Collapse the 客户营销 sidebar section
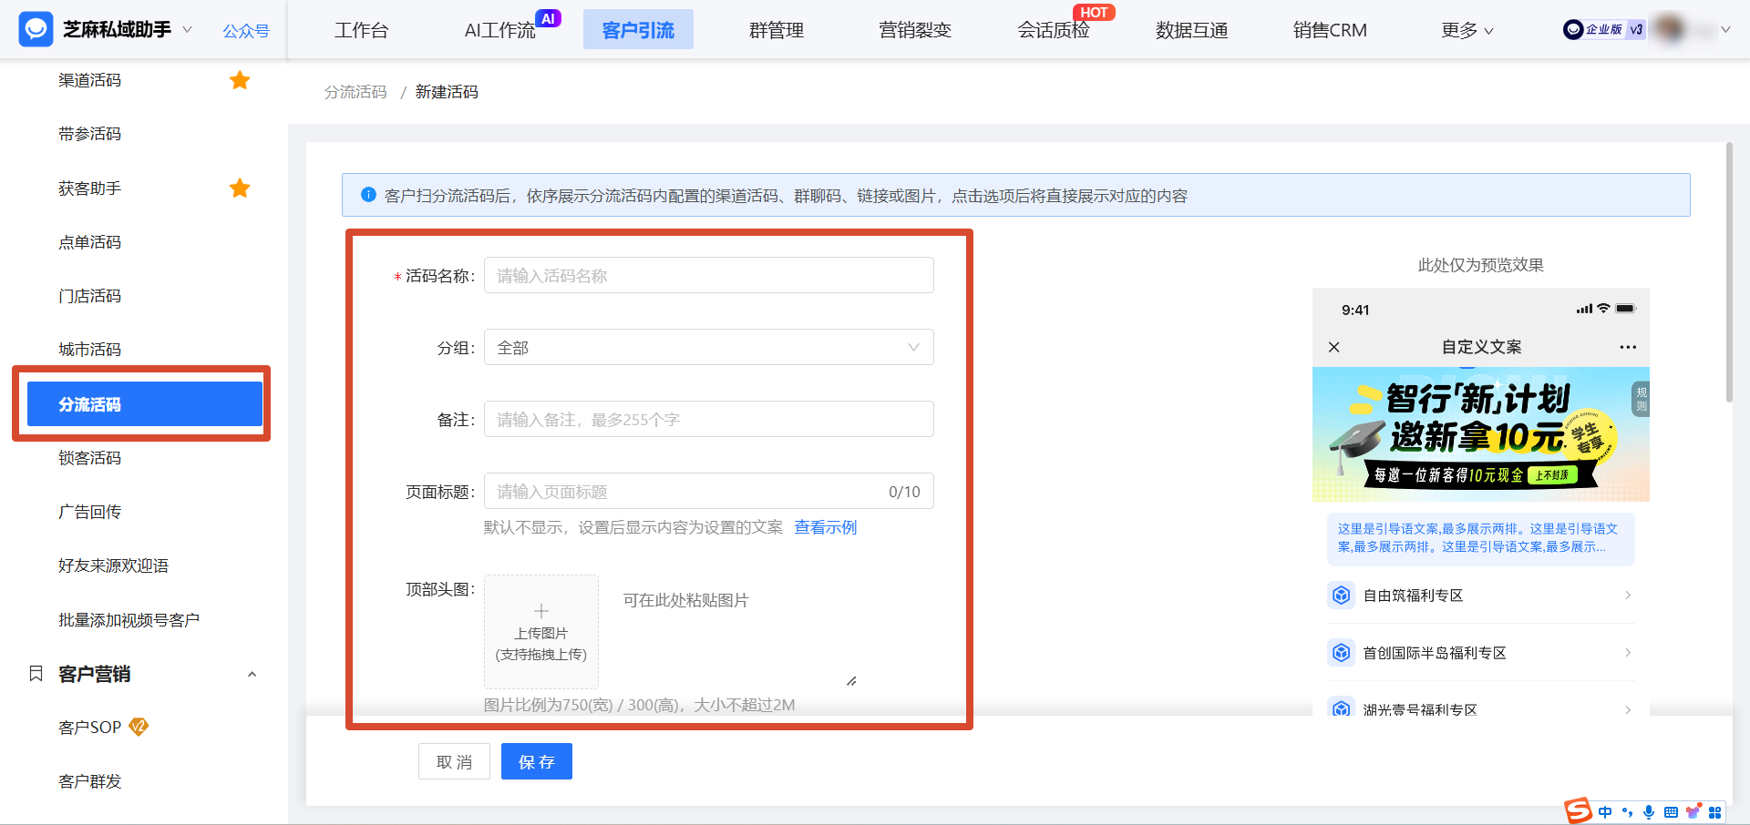This screenshot has height=825, width=1750. coord(252,674)
